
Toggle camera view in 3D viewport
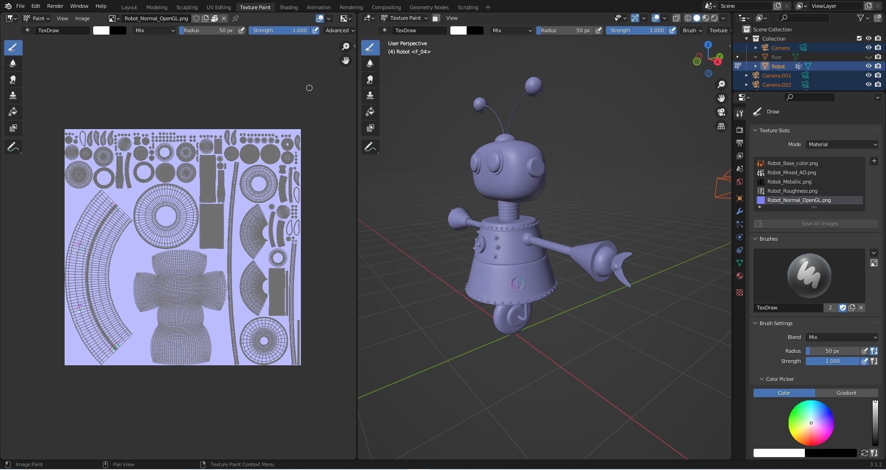pyautogui.click(x=721, y=112)
